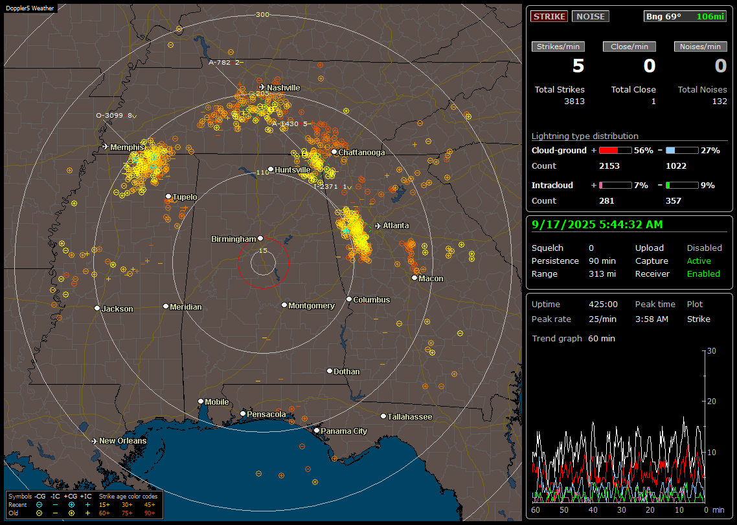This screenshot has width=737, height=525.
Task: Click the 15 mile inner ring label
Action: 263,250
